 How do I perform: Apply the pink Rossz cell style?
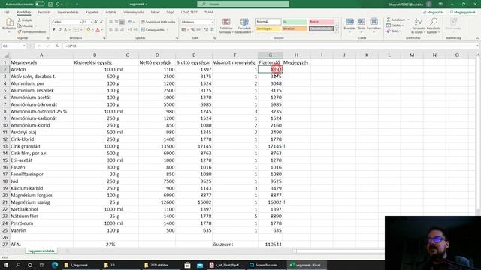(x=321, y=22)
